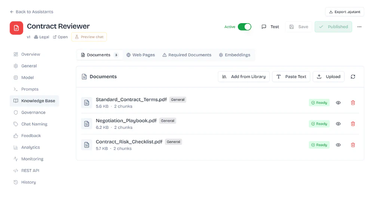Preview Negotiation_Playbook.pdf using eye icon
This screenshot has height=205, width=374.
click(x=338, y=124)
